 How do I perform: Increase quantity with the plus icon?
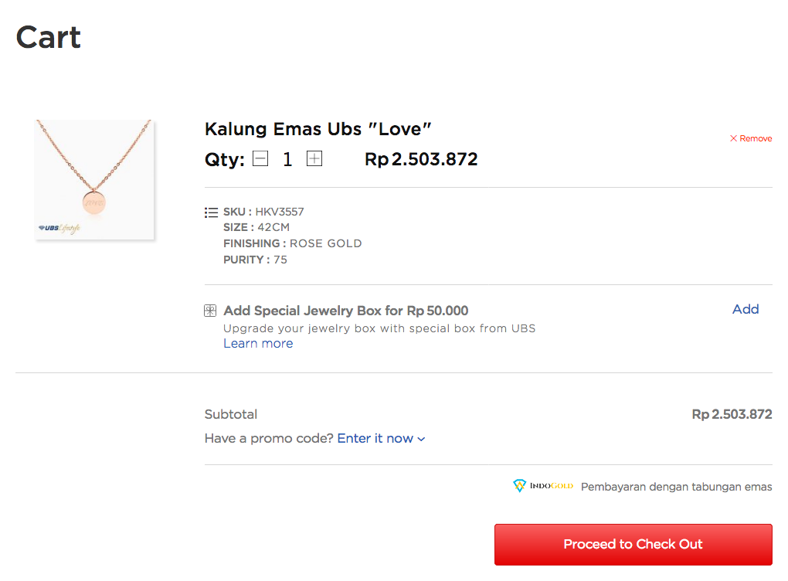[314, 159]
